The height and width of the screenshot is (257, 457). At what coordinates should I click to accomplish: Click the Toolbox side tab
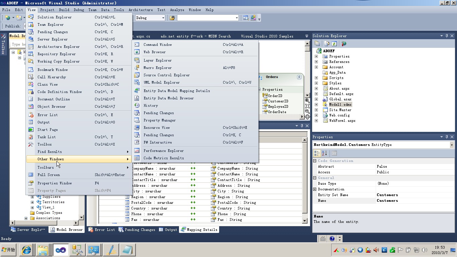pyautogui.click(x=3, y=44)
